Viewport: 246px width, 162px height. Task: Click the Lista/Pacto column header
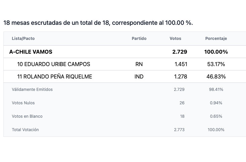pyautogui.click(x=23, y=39)
